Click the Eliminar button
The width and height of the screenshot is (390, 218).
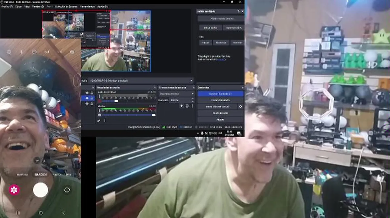(237, 43)
